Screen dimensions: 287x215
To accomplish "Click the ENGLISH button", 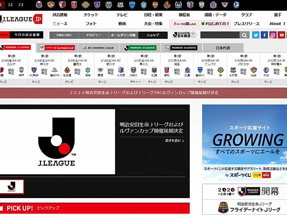I will 64,35.
